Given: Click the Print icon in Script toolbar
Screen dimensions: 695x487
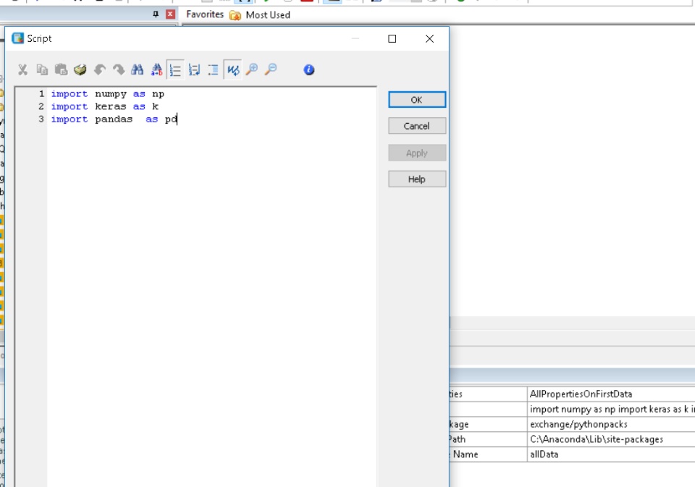Looking at the screenshot, I should click(x=80, y=69).
